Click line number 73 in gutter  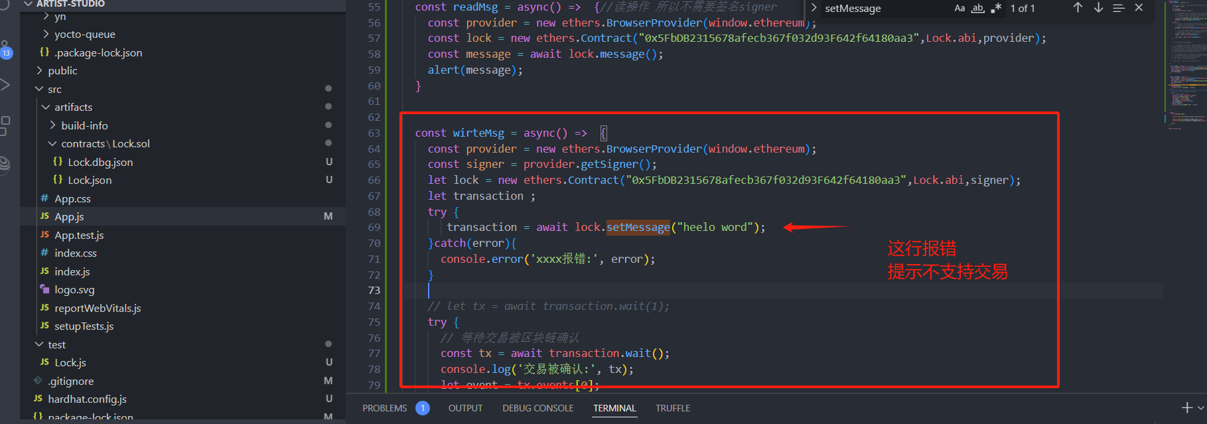[374, 291]
